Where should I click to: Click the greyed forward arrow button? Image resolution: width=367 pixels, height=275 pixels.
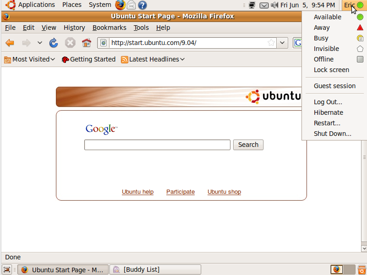pyautogui.click(x=26, y=43)
